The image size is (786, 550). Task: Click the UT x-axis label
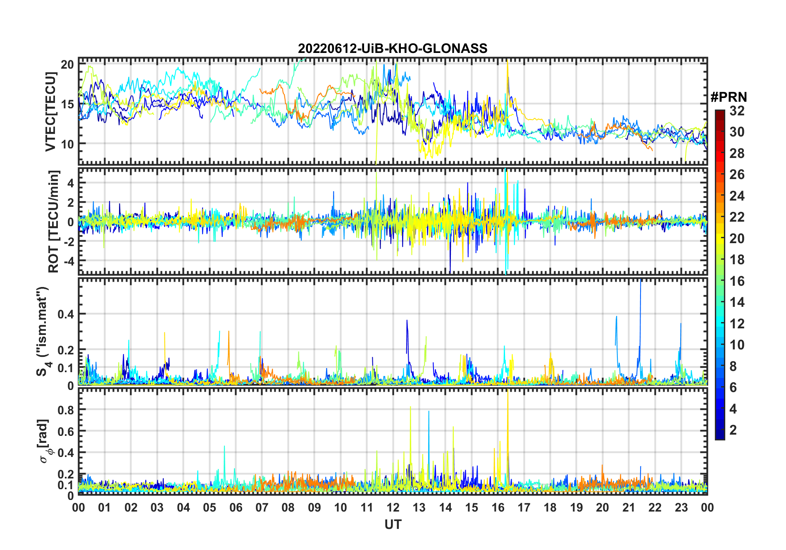(x=393, y=524)
